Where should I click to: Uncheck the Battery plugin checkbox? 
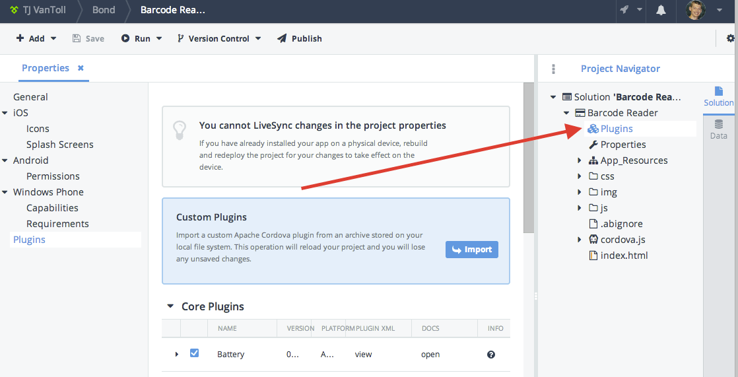[194, 353]
